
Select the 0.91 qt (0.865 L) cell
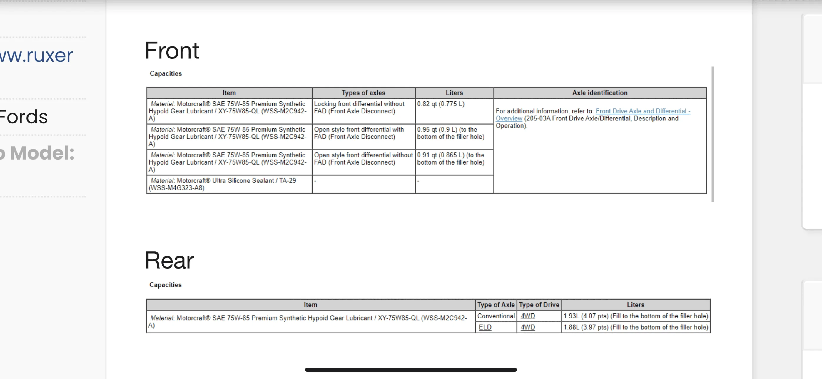454,162
